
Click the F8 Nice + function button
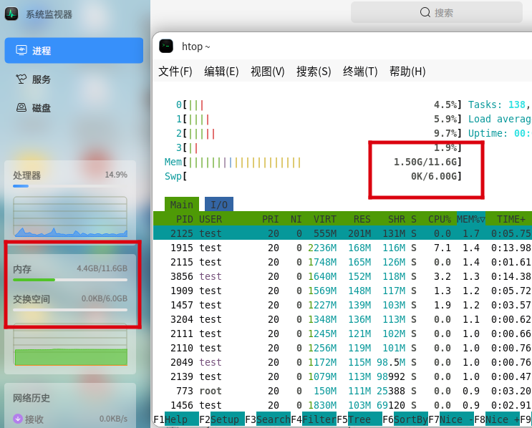tap(497, 419)
